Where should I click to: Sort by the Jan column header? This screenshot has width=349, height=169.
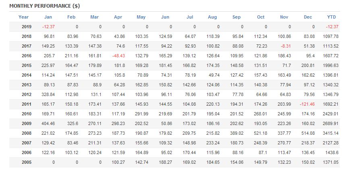coord(48,17)
